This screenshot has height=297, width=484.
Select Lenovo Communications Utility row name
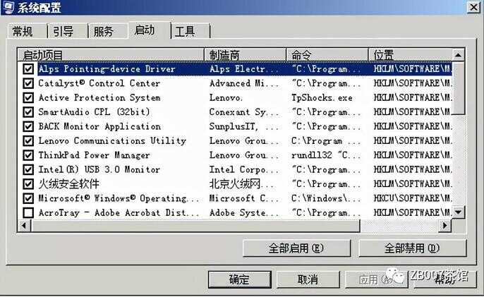pyautogui.click(x=112, y=141)
